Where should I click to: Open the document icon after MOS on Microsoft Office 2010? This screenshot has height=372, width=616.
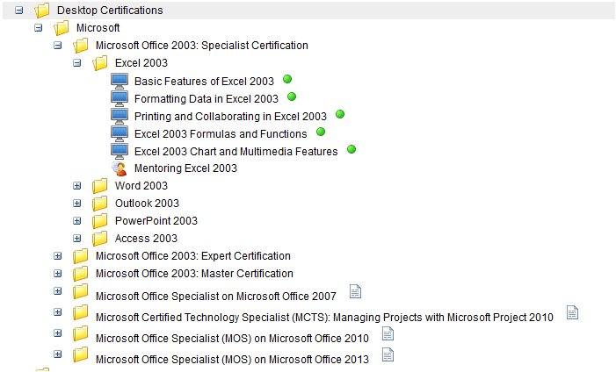pos(388,333)
